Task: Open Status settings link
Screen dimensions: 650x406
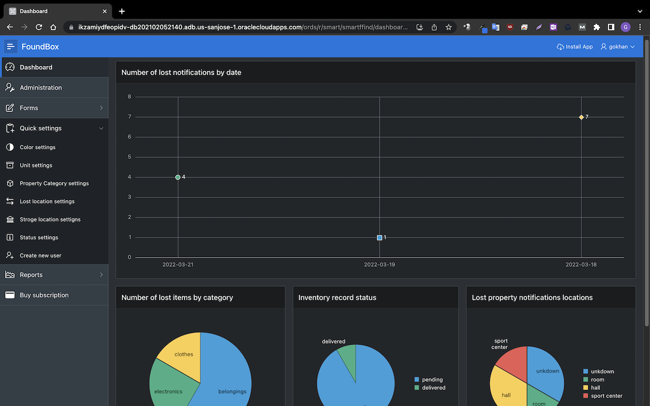Action: (39, 238)
